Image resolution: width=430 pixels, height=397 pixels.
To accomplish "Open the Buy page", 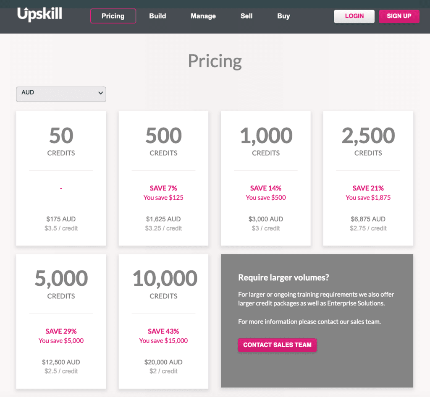I will [x=283, y=16].
